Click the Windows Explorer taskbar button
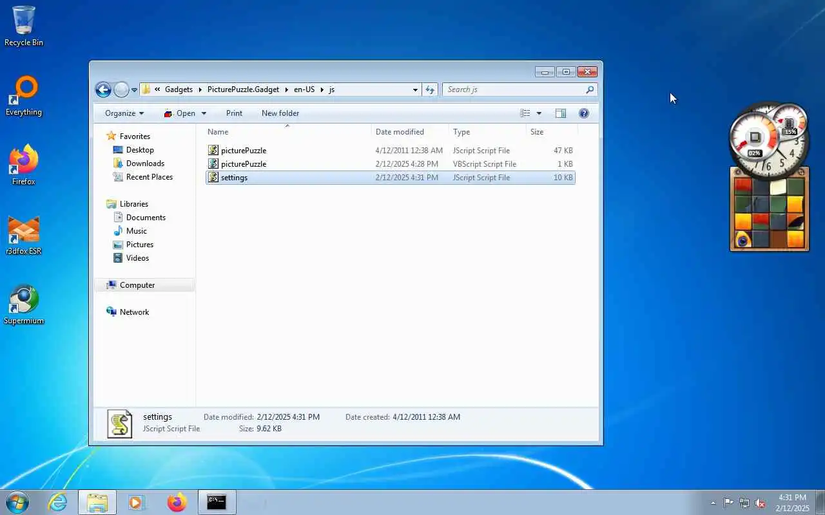825x515 pixels. pos(97,502)
